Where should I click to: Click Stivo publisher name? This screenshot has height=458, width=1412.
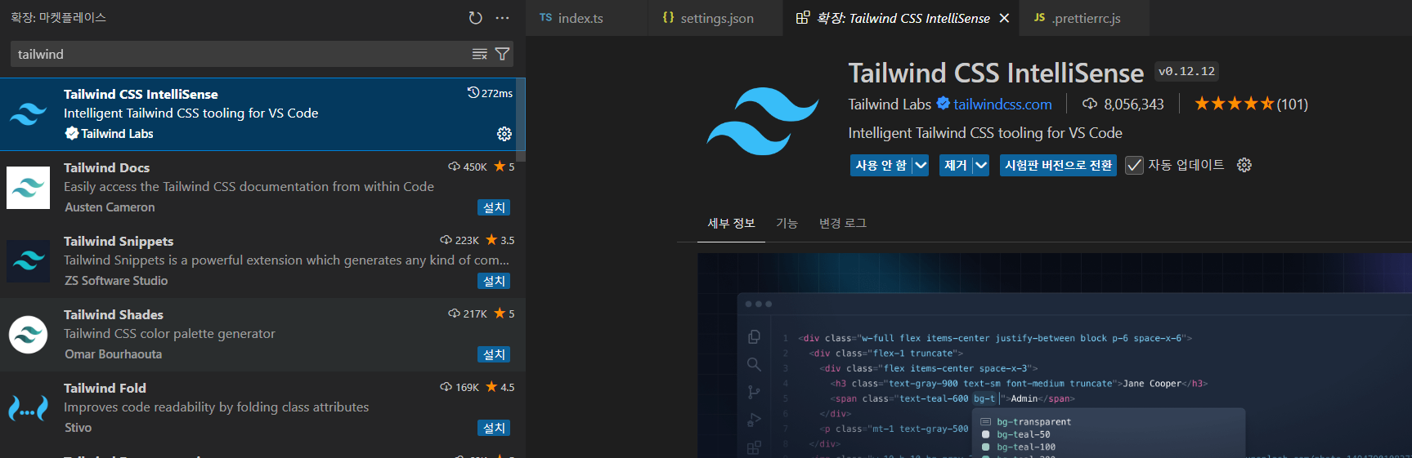click(78, 428)
